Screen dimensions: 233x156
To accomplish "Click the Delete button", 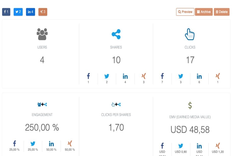I will pos(222,12).
